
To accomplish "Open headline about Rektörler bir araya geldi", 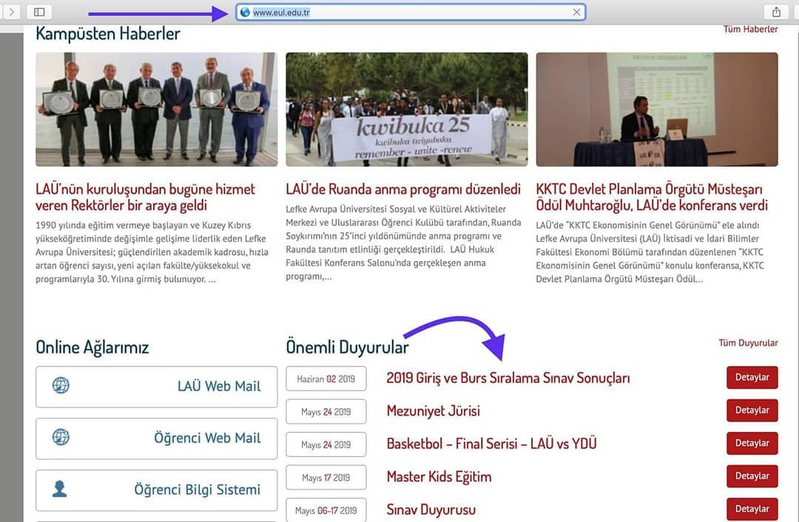I will click(145, 197).
